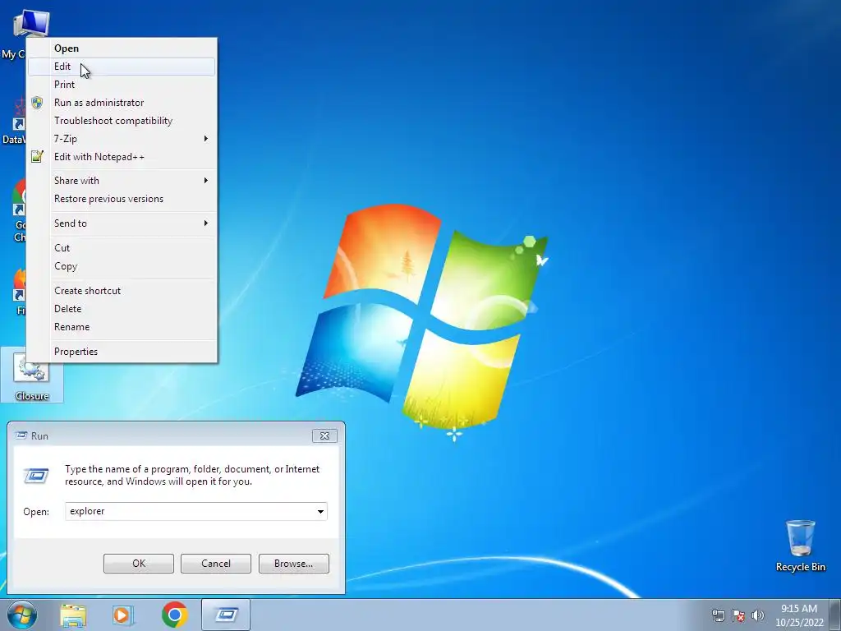Choose Edit with Notepad++
This screenshot has height=631, width=841.
pos(122,157)
